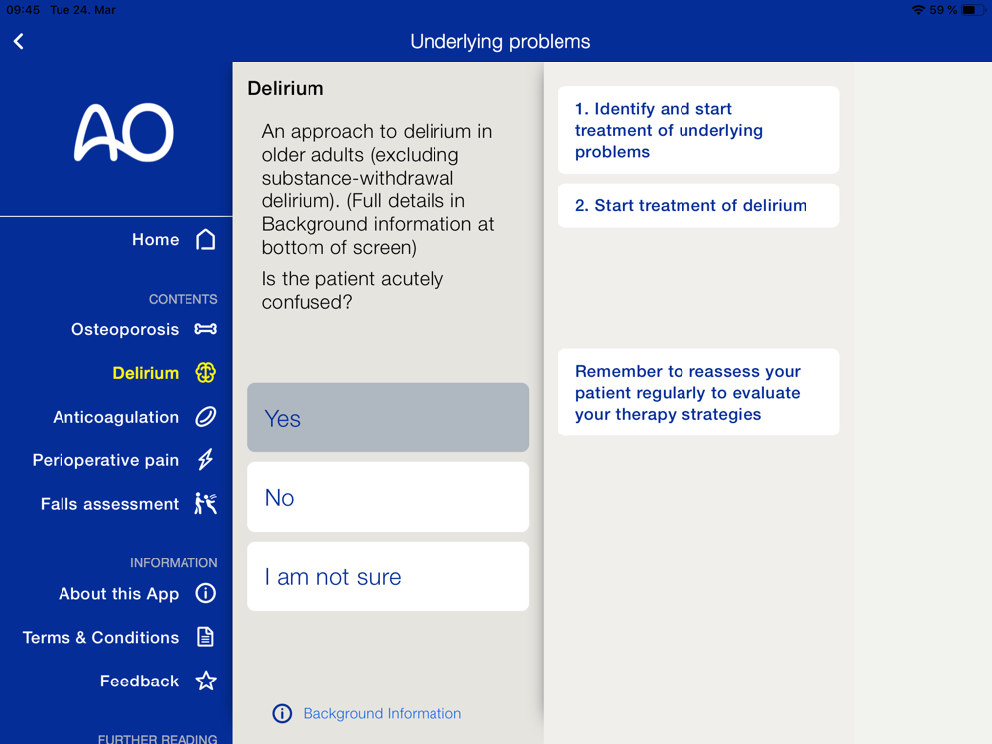The width and height of the screenshot is (992, 744).
Task: Tap the Anticoagulation pill icon
Action: tap(205, 417)
